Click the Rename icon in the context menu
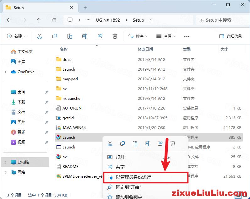Screen dimensions: 250x199 point(148,143)
